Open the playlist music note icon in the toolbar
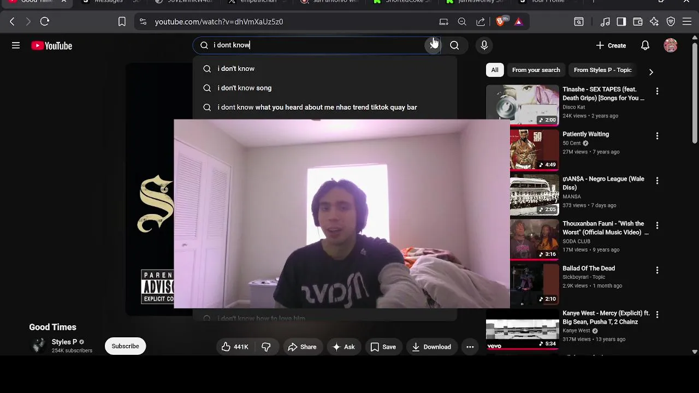The width and height of the screenshot is (699, 393). pyautogui.click(x=605, y=22)
